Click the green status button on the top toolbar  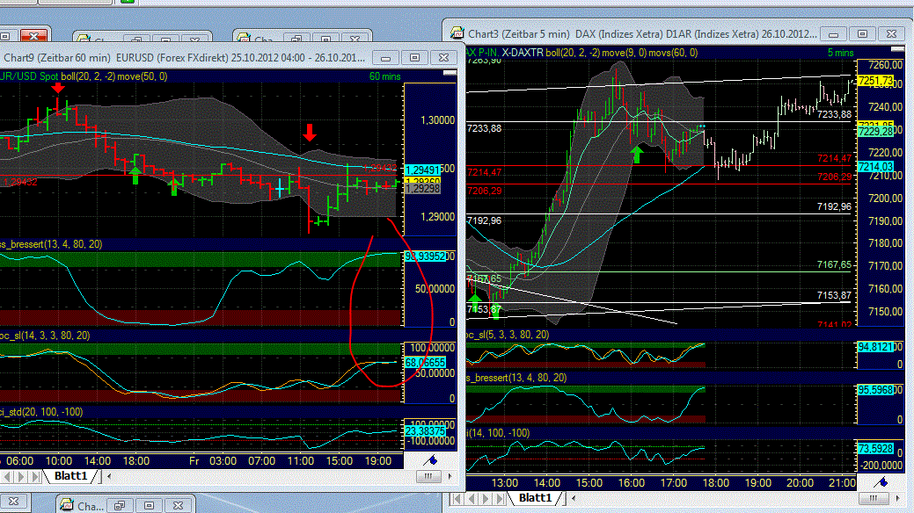pyautogui.click(x=127, y=3)
